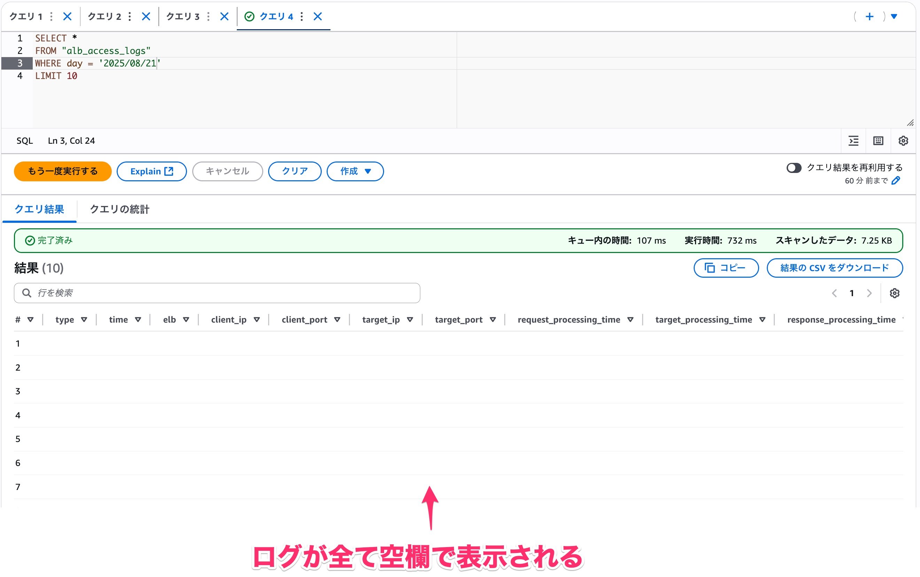Sort by target_ip column
Screen dimensions: 920x577
click(410, 320)
